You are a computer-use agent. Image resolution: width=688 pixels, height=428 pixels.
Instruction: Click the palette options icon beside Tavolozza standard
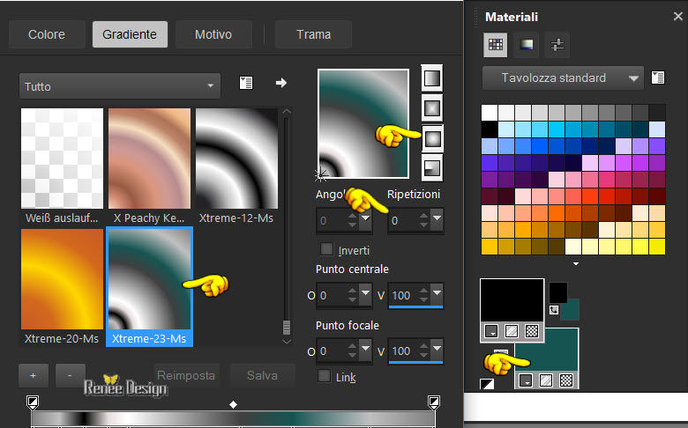pyautogui.click(x=658, y=78)
